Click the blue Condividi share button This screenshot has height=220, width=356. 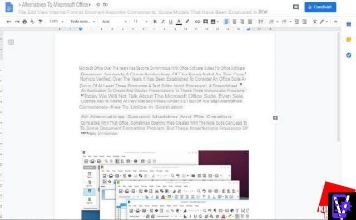(320, 7)
